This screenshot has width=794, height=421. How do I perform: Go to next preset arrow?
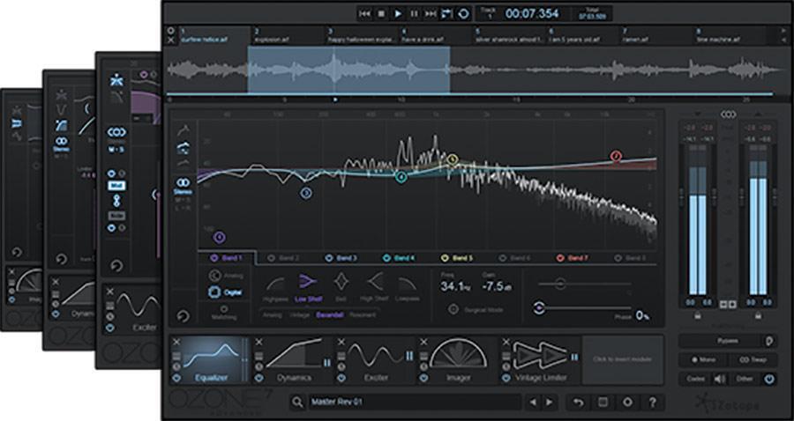(549, 403)
